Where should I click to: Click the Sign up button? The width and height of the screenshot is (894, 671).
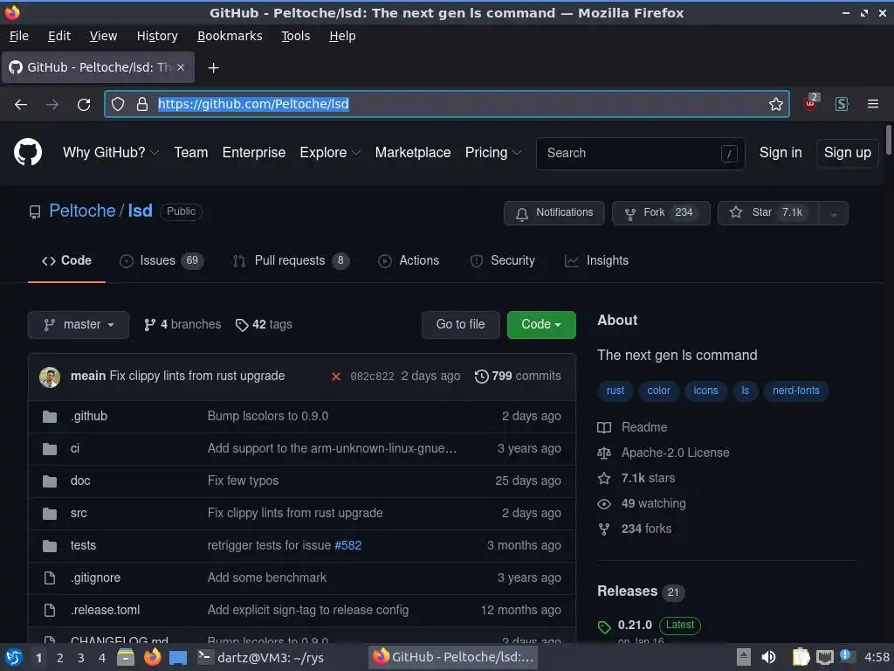(847, 153)
